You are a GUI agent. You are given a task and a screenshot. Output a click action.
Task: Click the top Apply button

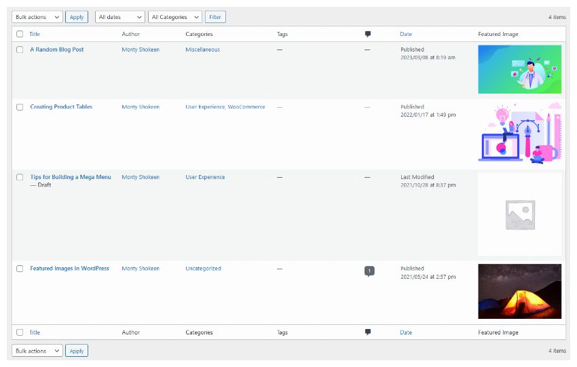coord(77,17)
